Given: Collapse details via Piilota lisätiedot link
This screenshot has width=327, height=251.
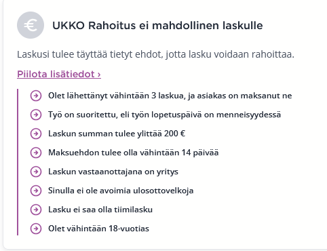Looking at the screenshot, I should coord(59,74).
